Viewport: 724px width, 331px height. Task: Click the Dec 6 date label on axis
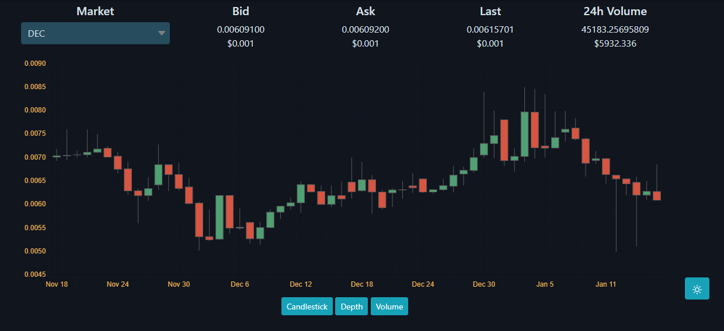pyautogui.click(x=240, y=284)
